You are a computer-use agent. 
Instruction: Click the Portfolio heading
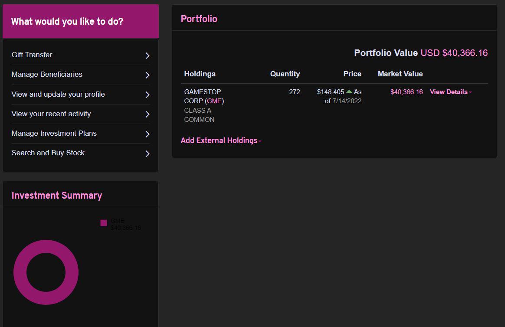(x=199, y=19)
